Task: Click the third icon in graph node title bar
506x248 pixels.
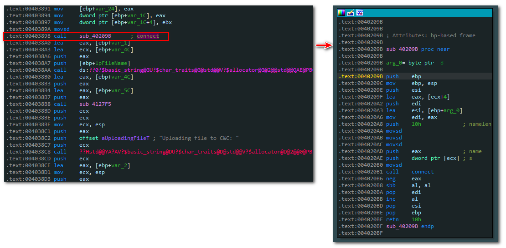Action: (x=360, y=13)
